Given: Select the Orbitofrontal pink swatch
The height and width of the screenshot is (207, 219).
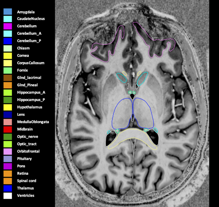Looking at the screenshot, I should pos(8,151).
